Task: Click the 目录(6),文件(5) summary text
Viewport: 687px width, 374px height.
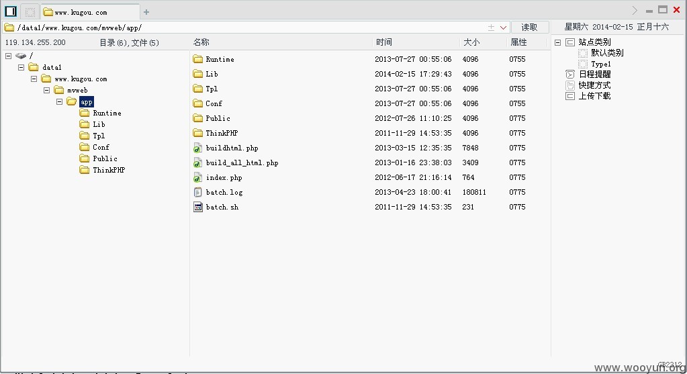Action: point(129,42)
